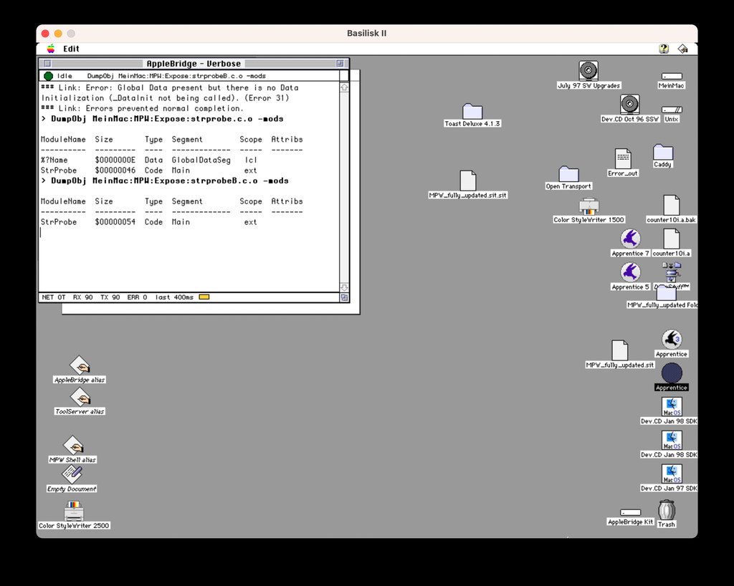Select the highlighted dark Apprentice disc icon
This screenshot has width=734, height=586.
671,373
